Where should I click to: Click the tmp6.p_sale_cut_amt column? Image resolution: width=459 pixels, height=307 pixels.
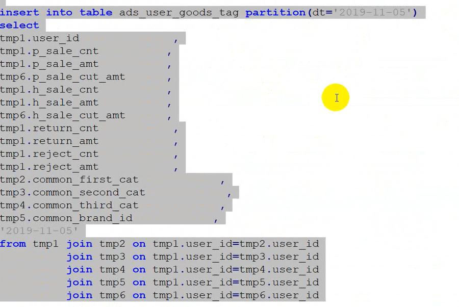62,77
